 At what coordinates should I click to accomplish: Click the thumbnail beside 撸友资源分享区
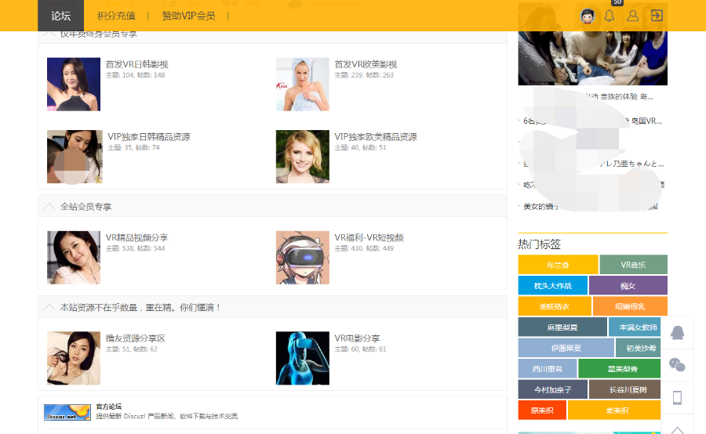[x=74, y=359]
